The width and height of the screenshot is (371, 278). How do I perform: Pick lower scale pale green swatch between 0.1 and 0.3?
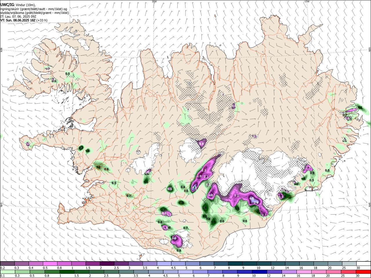pyautogui.click(x=7, y=272)
